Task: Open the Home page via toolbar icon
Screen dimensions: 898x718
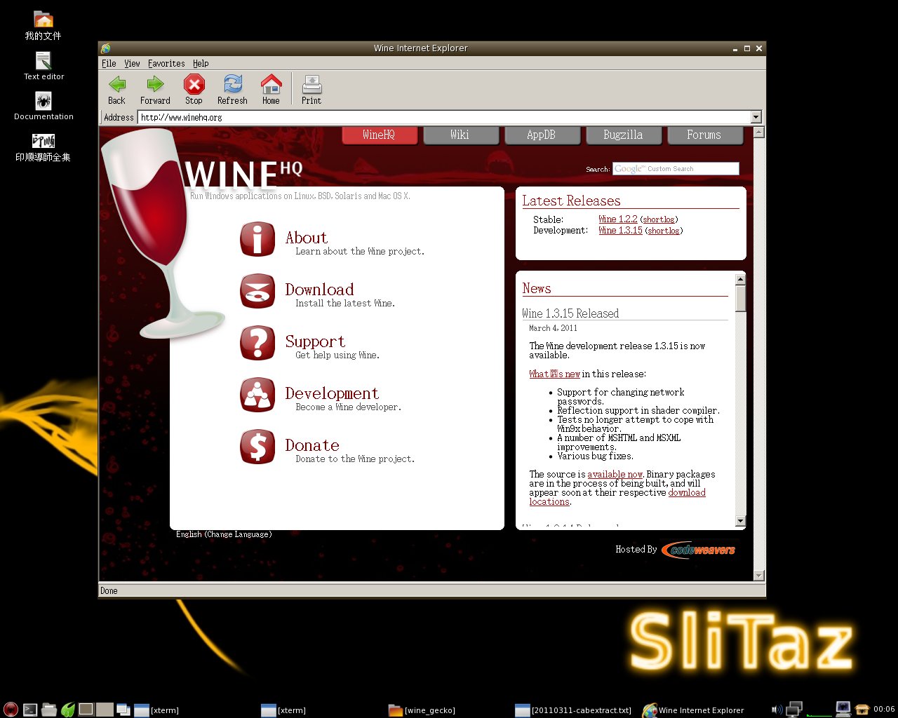Action: tap(271, 84)
